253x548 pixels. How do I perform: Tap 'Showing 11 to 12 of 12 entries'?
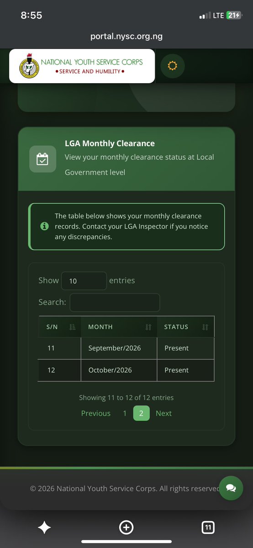coord(126,398)
